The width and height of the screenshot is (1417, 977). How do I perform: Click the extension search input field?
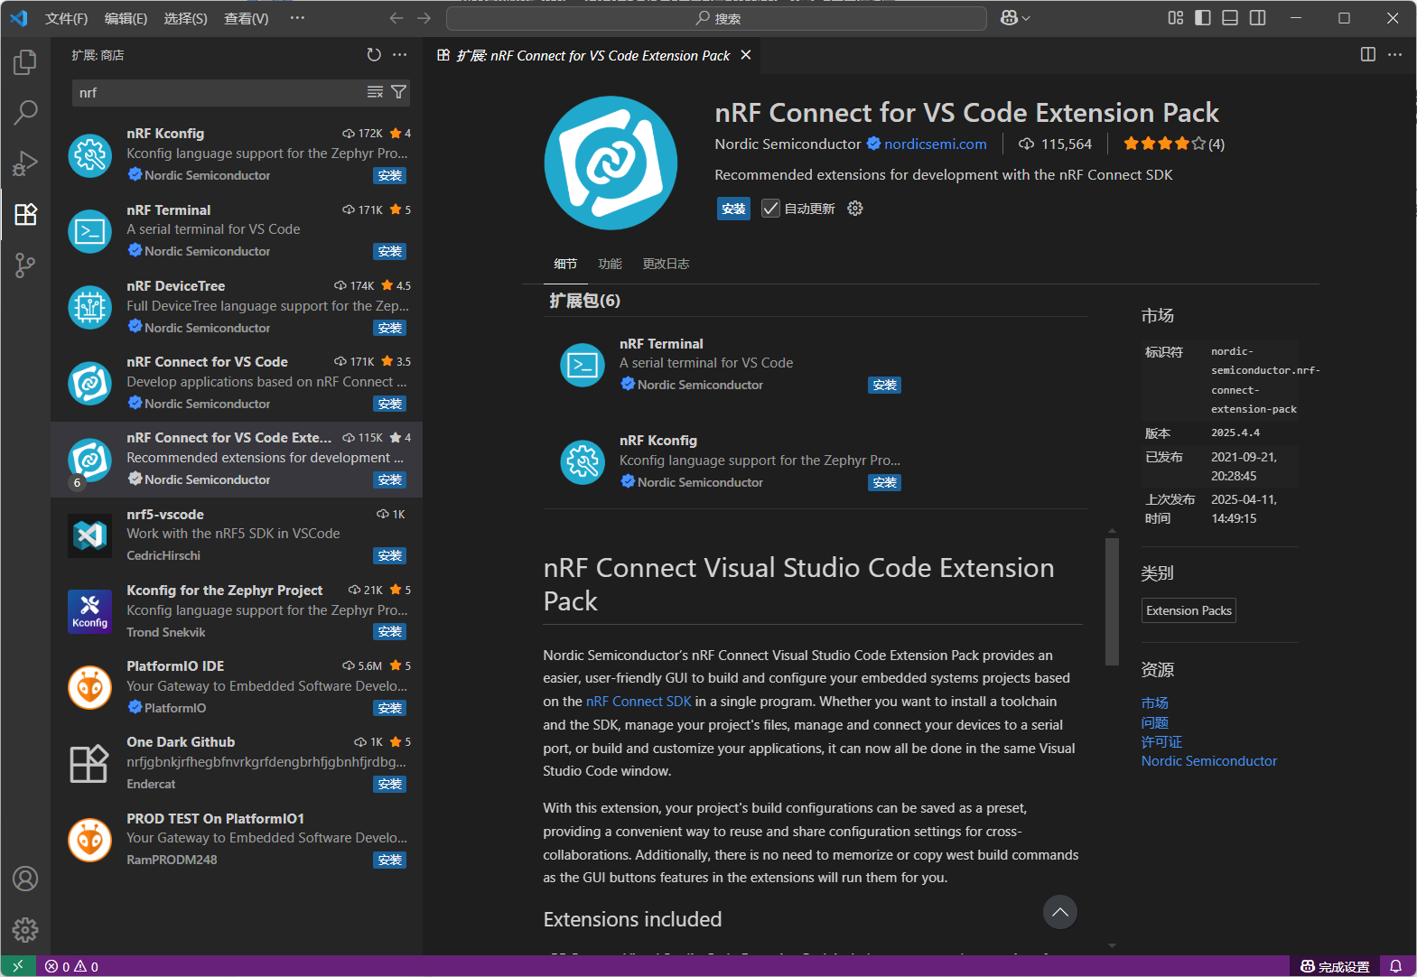click(x=217, y=92)
